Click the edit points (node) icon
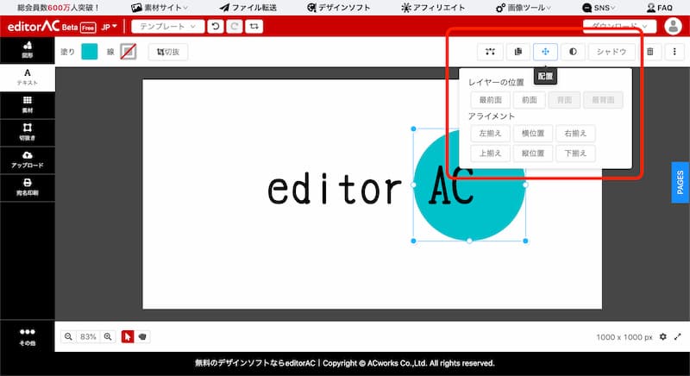690x376 pixels. tap(490, 52)
